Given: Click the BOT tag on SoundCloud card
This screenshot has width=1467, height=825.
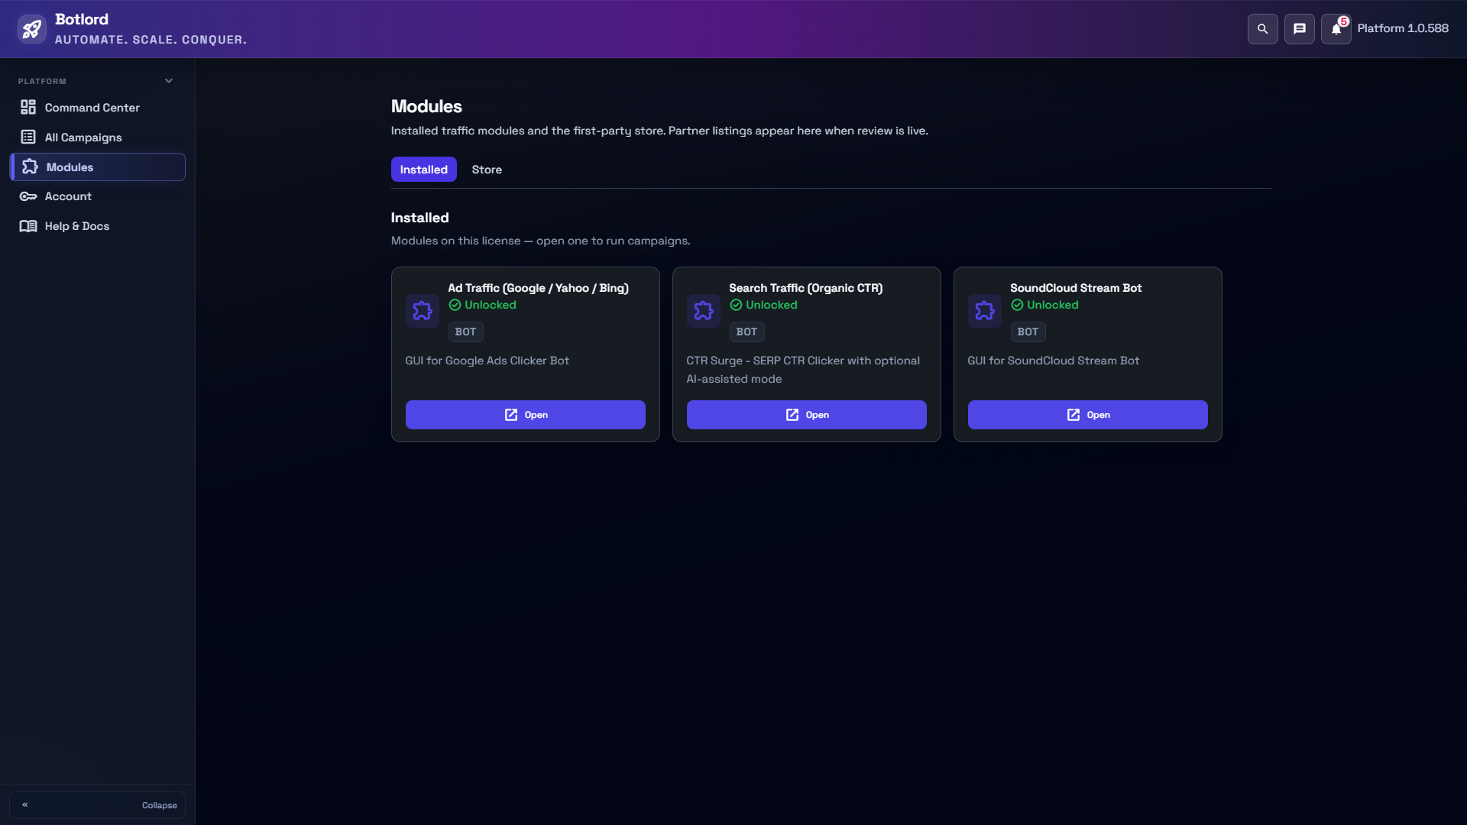Looking at the screenshot, I should tap(1028, 332).
